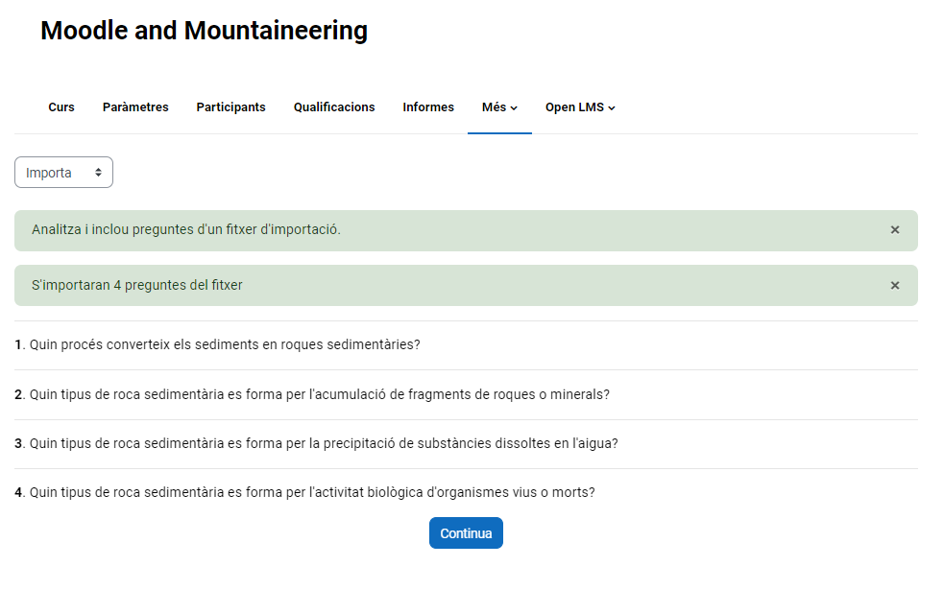This screenshot has height=590, width=944.
Task: Click the chevron arrow beside Més
Action: [x=514, y=108]
